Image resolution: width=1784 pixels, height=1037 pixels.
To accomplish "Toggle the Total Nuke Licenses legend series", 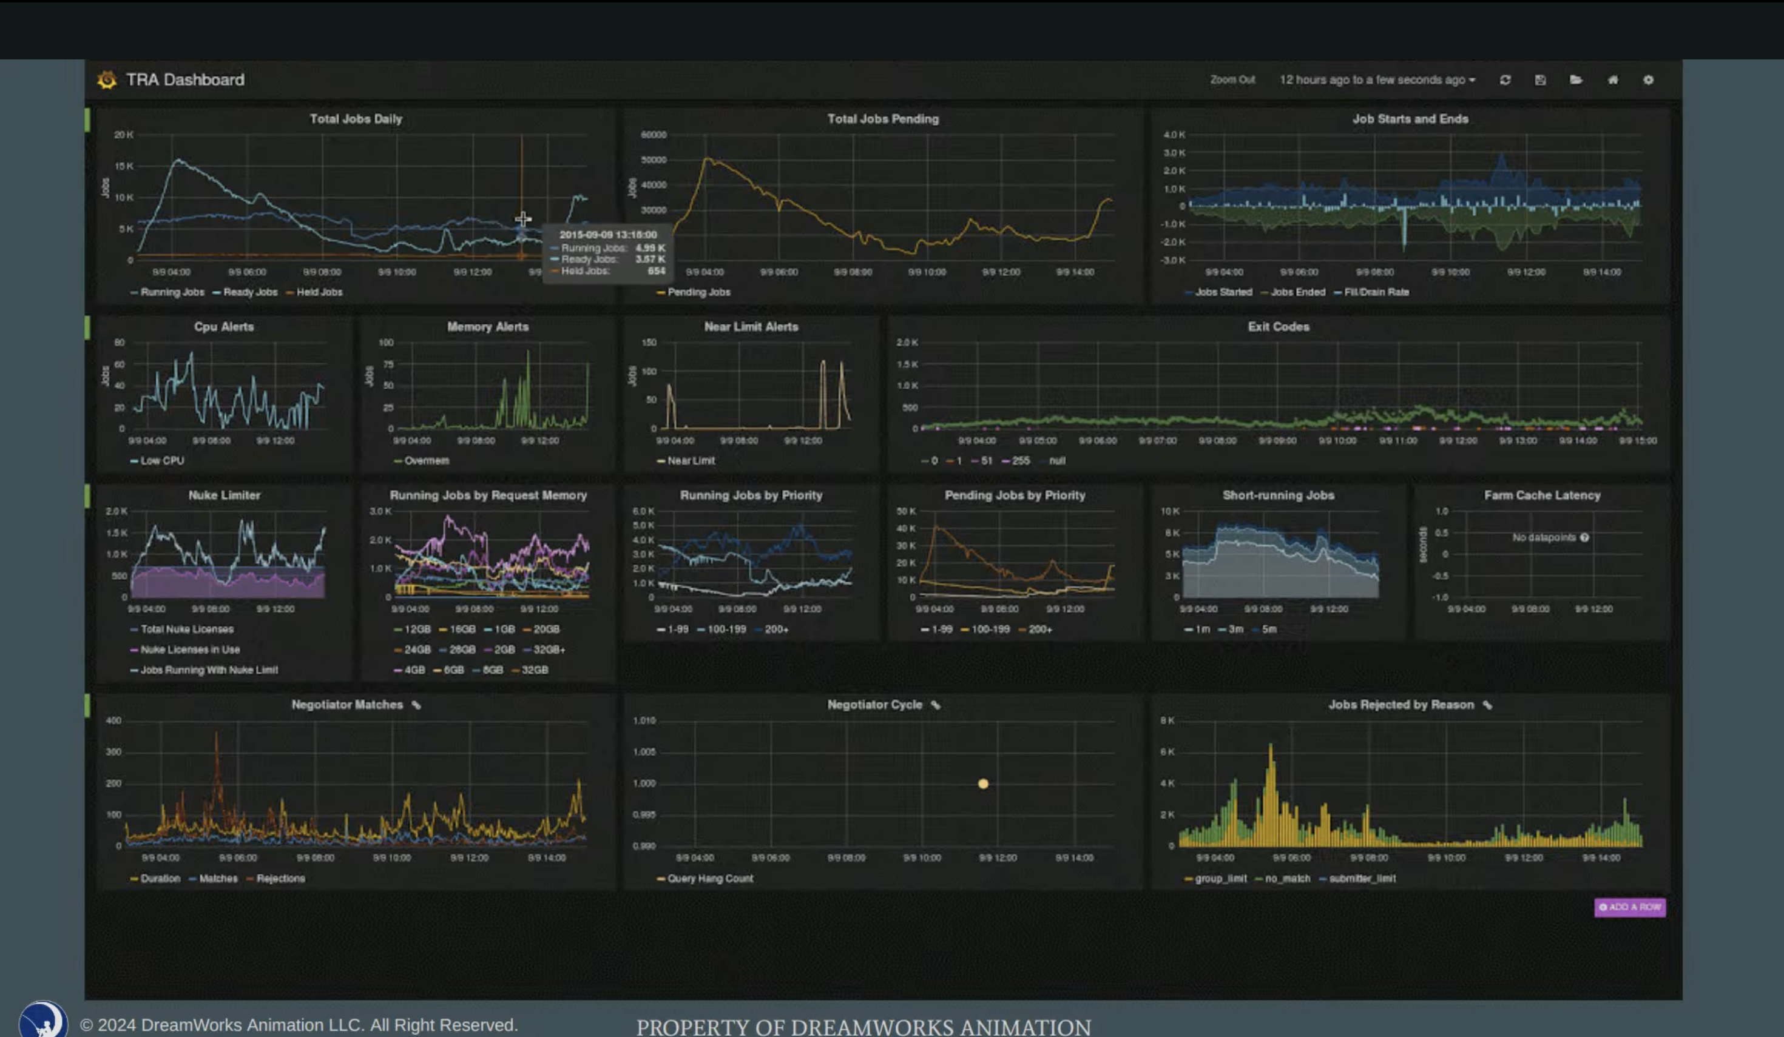I will pos(187,629).
